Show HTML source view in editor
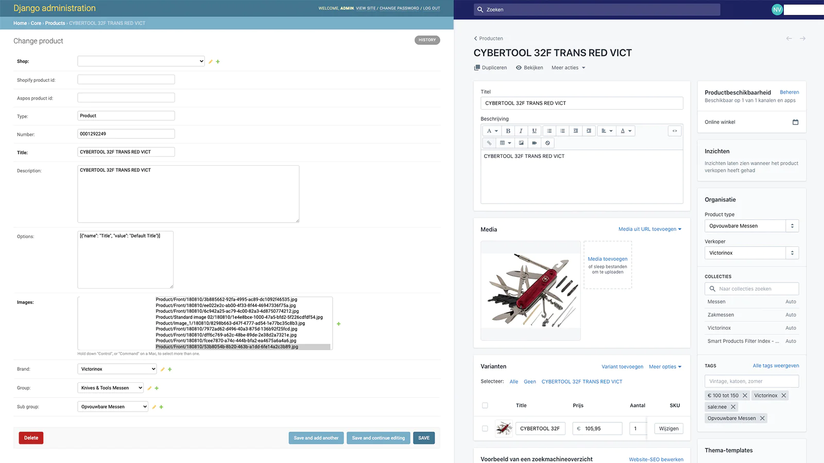Viewport: 824px width, 463px height. point(675,131)
